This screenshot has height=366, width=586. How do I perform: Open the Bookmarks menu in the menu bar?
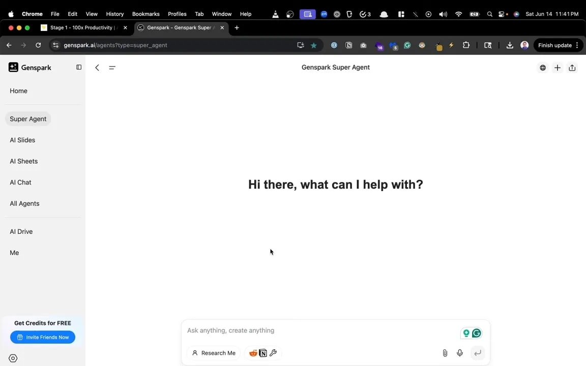coord(146,14)
